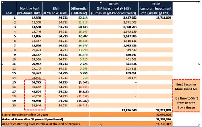Click the 'Rent Becomes More Than EMI' text box
Image resolution: width=202 pixels, height=127 pixels.
coord(187,96)
